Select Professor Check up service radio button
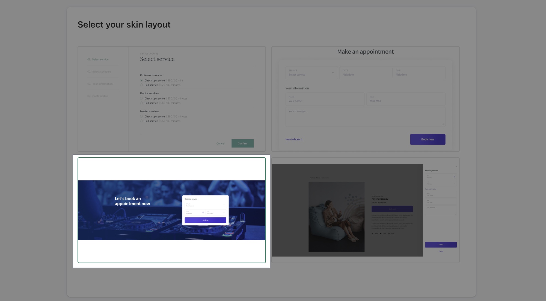 tap(141, 80)
